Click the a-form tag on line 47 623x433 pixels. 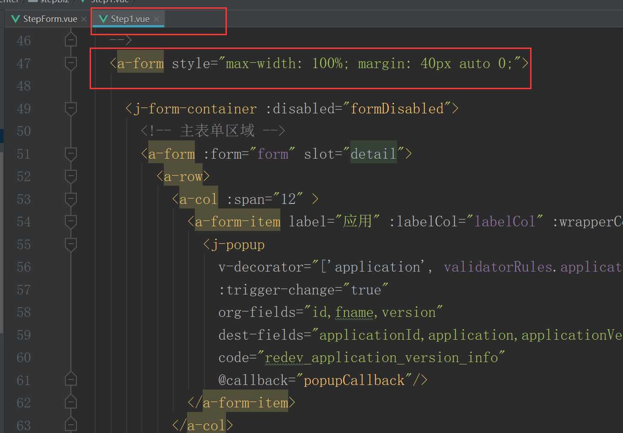coord(140,64)
